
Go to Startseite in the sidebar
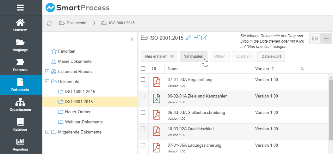(21, 25)
